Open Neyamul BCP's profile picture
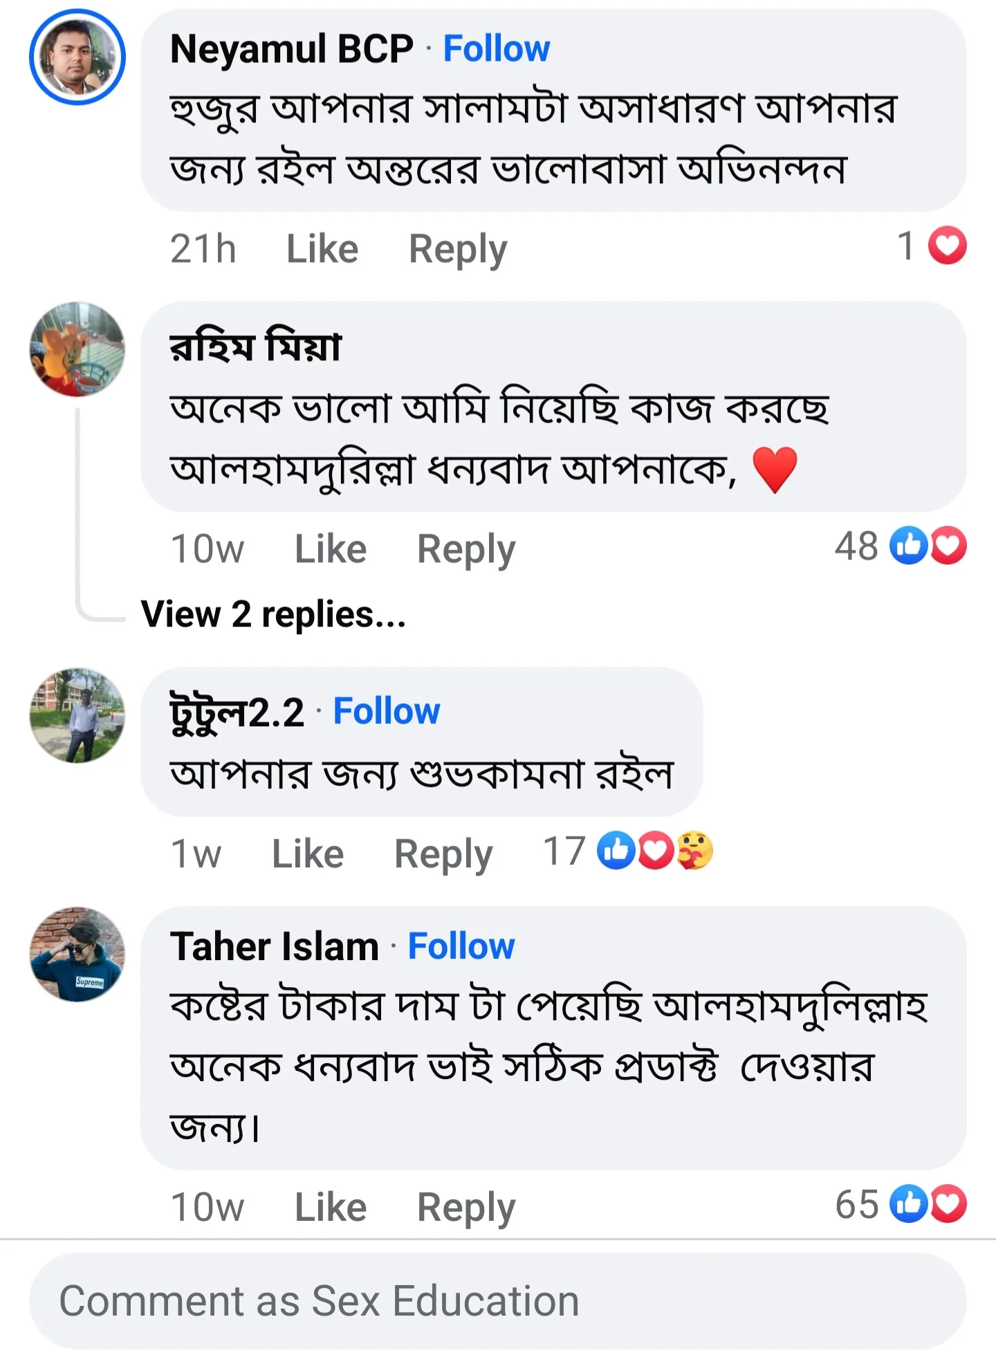 tap(78, 59)
